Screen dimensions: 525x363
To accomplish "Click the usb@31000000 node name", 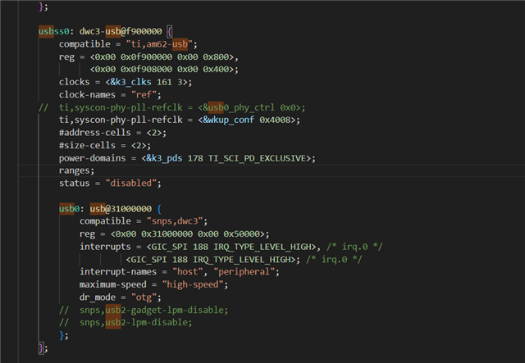I will 121,209.
